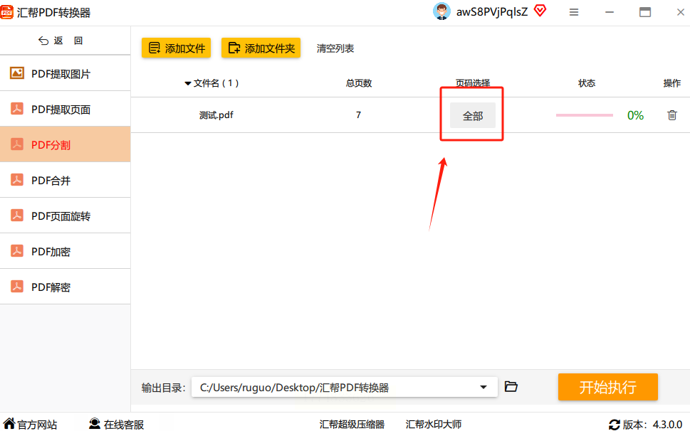Expand the output directory dropdown arrow
This screenshot has height=431, width=690.
click(x=483, y=387)
